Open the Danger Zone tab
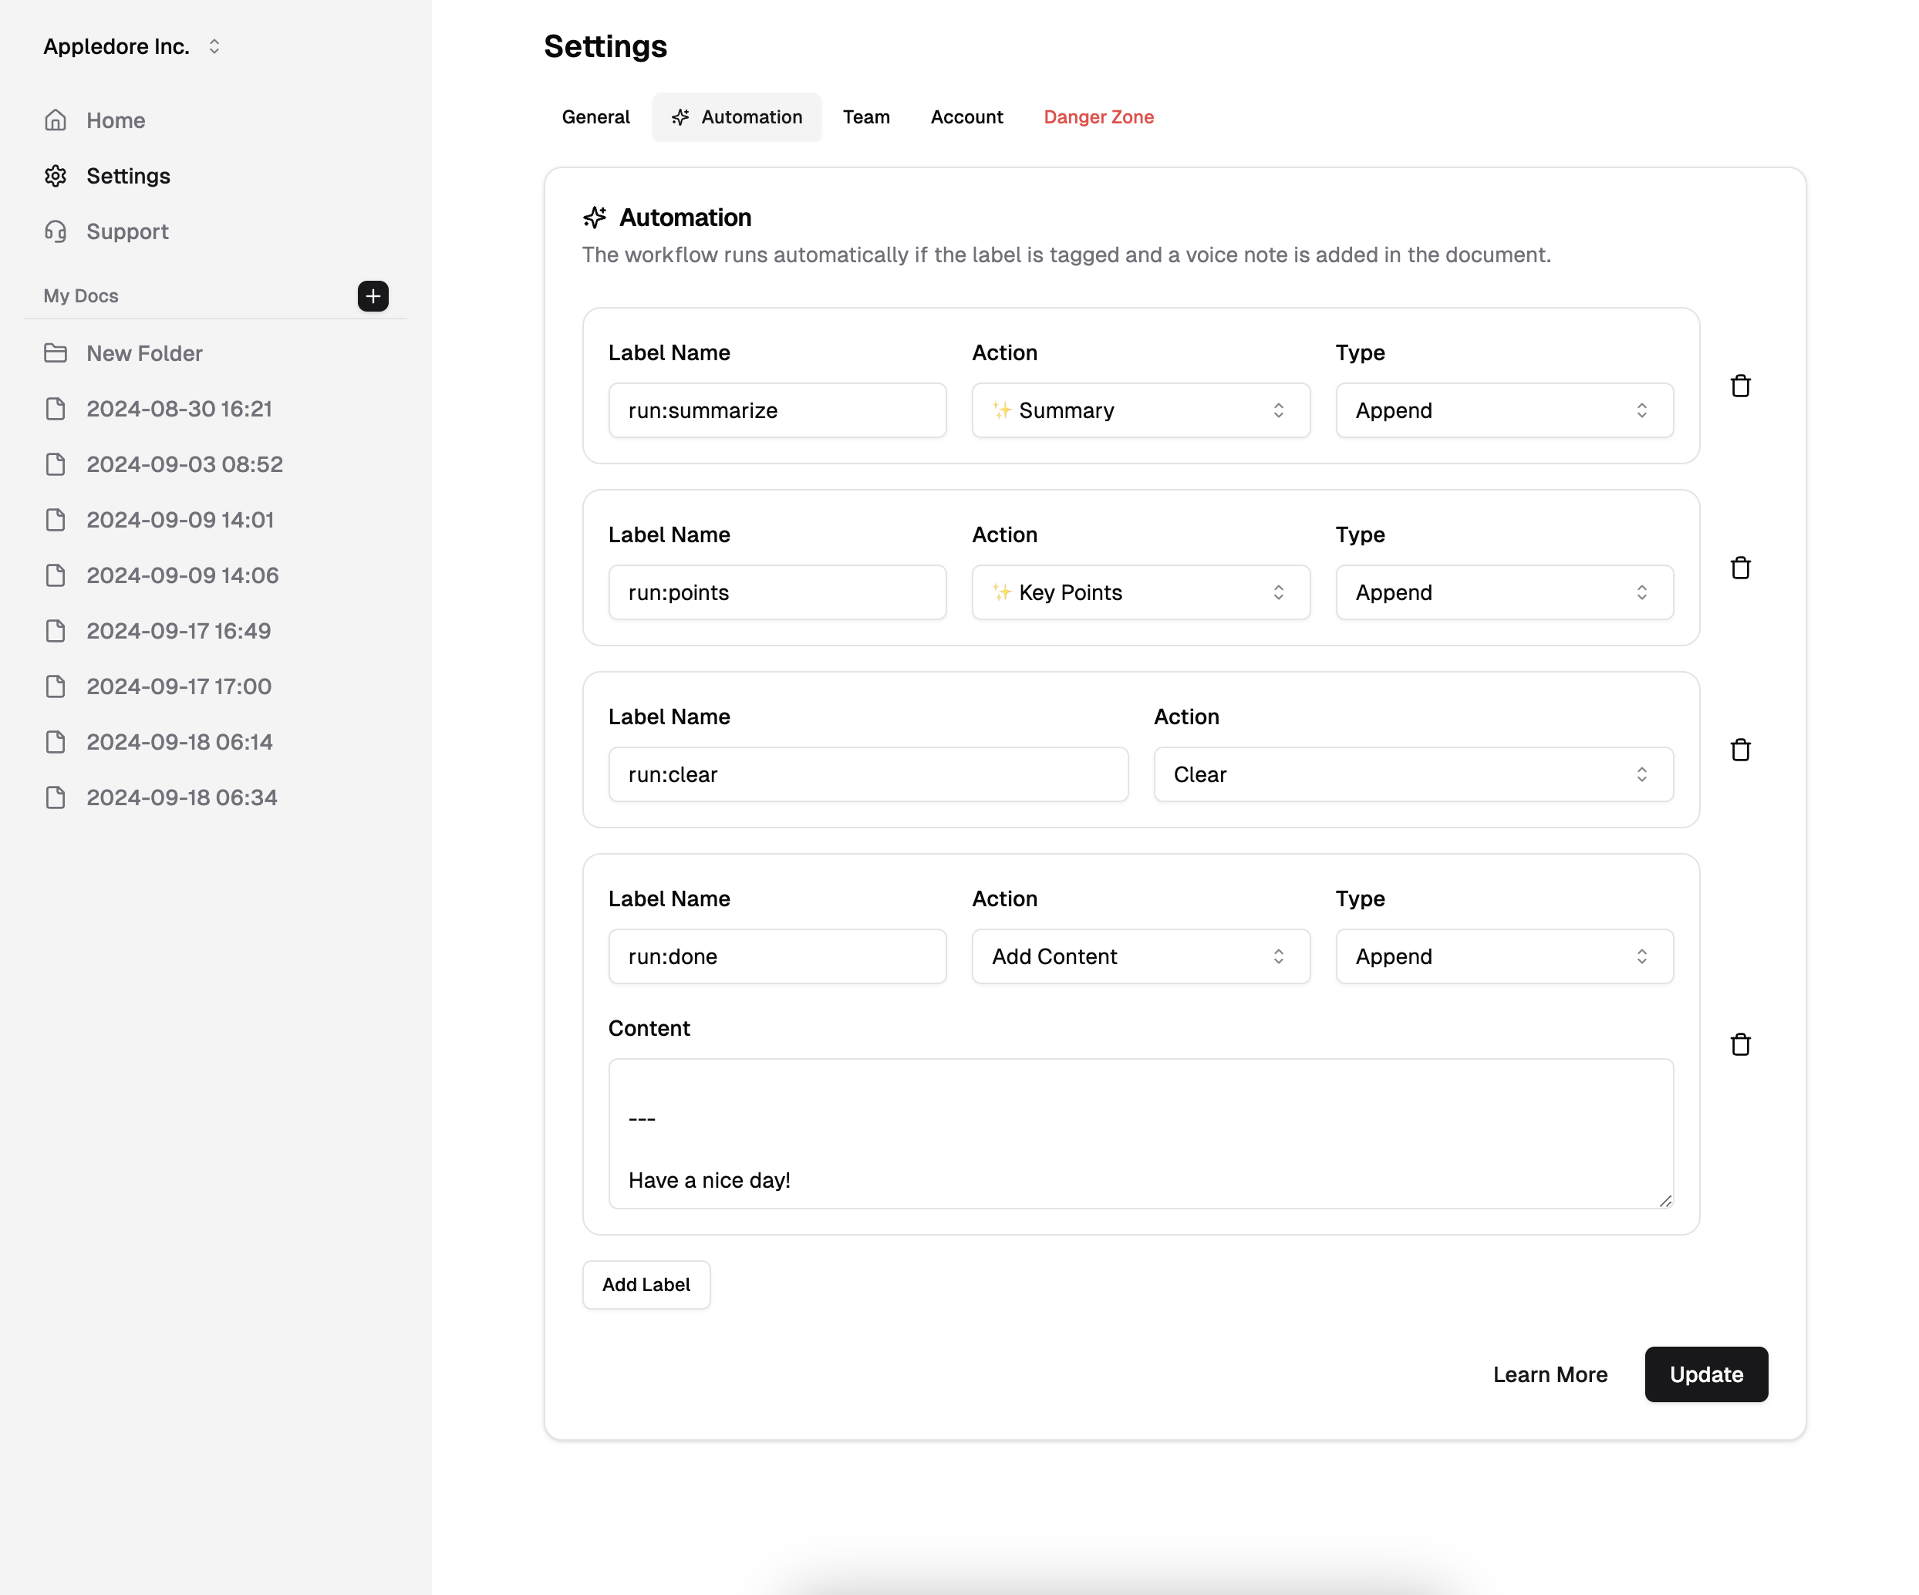The width and height of the screenshot is (1919, 1595). pyautogui.click(x=1098, y=117)
